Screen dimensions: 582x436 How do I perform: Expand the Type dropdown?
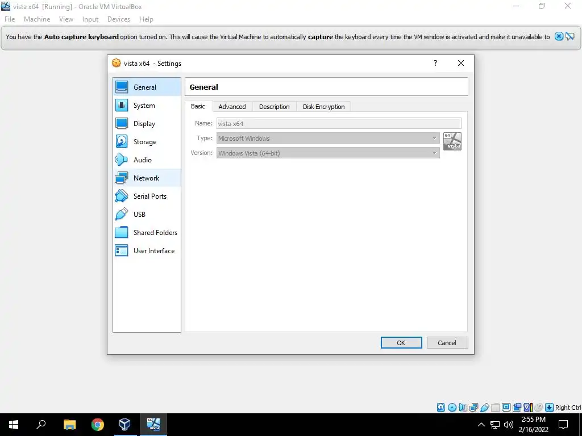tap(328, 139)
